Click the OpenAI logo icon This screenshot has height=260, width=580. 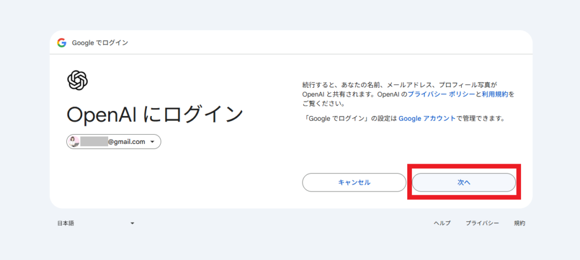coord(77,80)
